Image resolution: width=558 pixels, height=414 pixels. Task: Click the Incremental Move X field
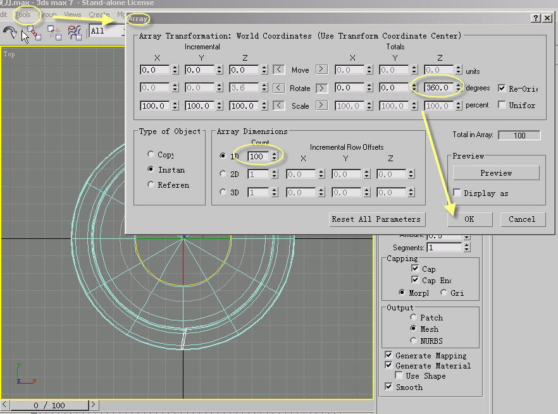(x=155, y=70)
